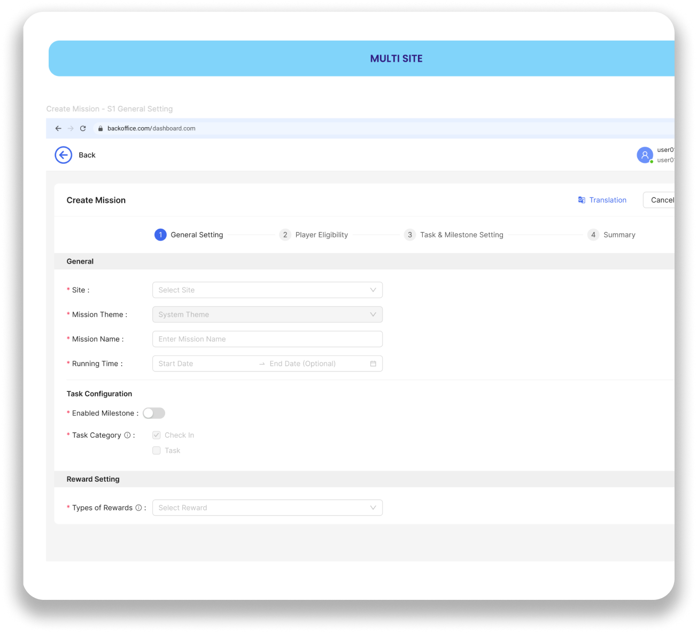Enable the Task checkbox
The width and height of the screenshot is (697, 633).
[x=157, y=451]
